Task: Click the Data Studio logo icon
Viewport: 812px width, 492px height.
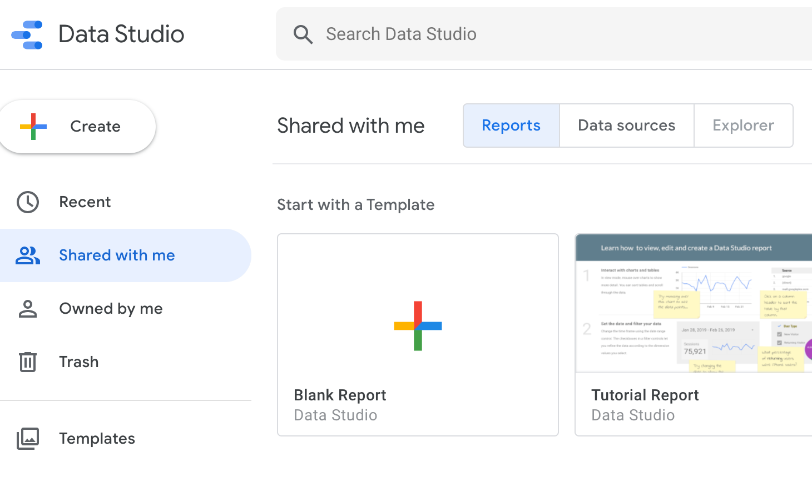Action: [x=27, y=34]
